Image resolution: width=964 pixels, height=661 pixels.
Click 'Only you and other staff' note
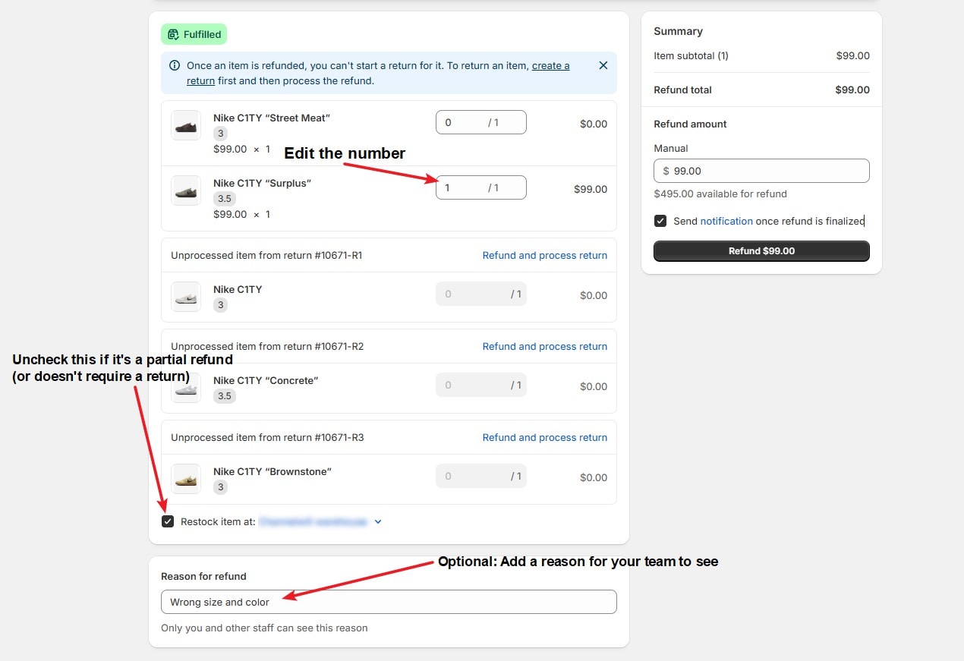point(264,628)
